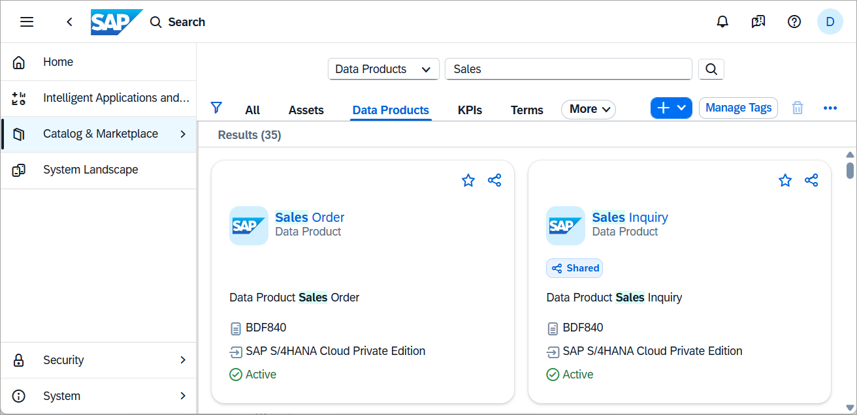Open the header Search

[x=178, y=22]
